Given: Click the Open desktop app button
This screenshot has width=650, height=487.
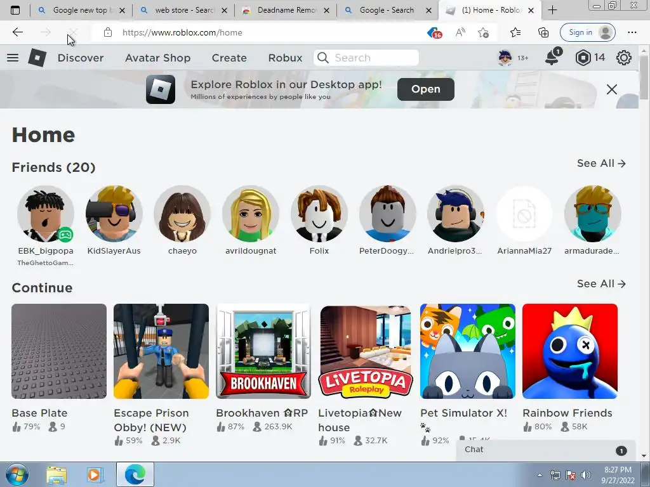Looking at the screenshot, I should 426,89.
